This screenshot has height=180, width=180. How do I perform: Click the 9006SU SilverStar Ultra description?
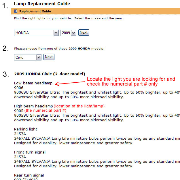pyautogui.click(x=97, y=94)
